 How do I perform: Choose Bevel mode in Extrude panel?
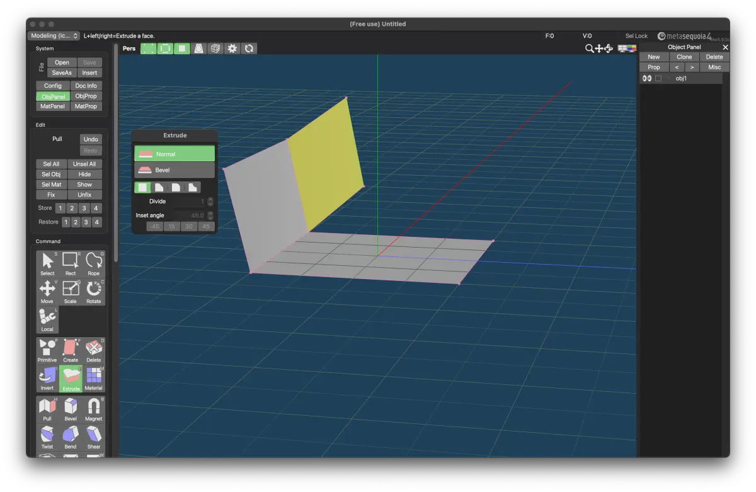coord(175,170)
